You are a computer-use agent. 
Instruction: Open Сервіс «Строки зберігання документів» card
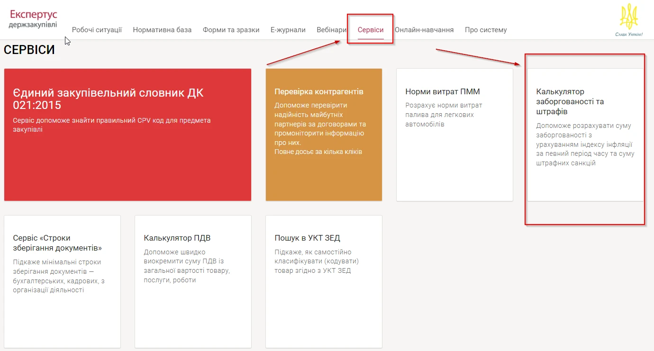pyautogui.click(x=62, y=281)
